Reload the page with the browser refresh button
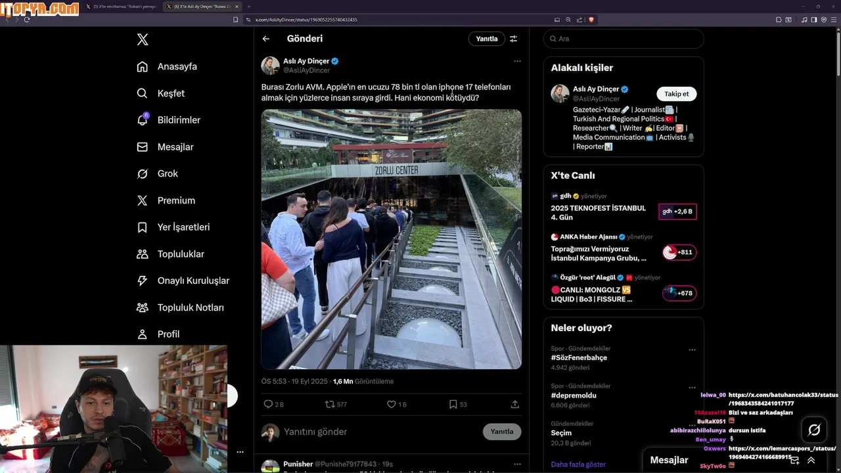This screenshot has width=841, height=473. [x=27, y=20]
